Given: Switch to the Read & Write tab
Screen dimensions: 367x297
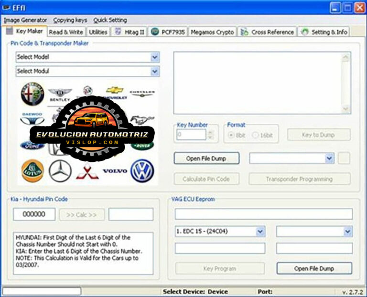Looking at the screenshot, I should point(65,32).
